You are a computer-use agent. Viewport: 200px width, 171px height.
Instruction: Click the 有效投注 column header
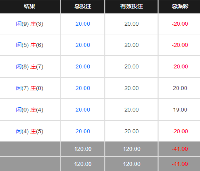131,6
